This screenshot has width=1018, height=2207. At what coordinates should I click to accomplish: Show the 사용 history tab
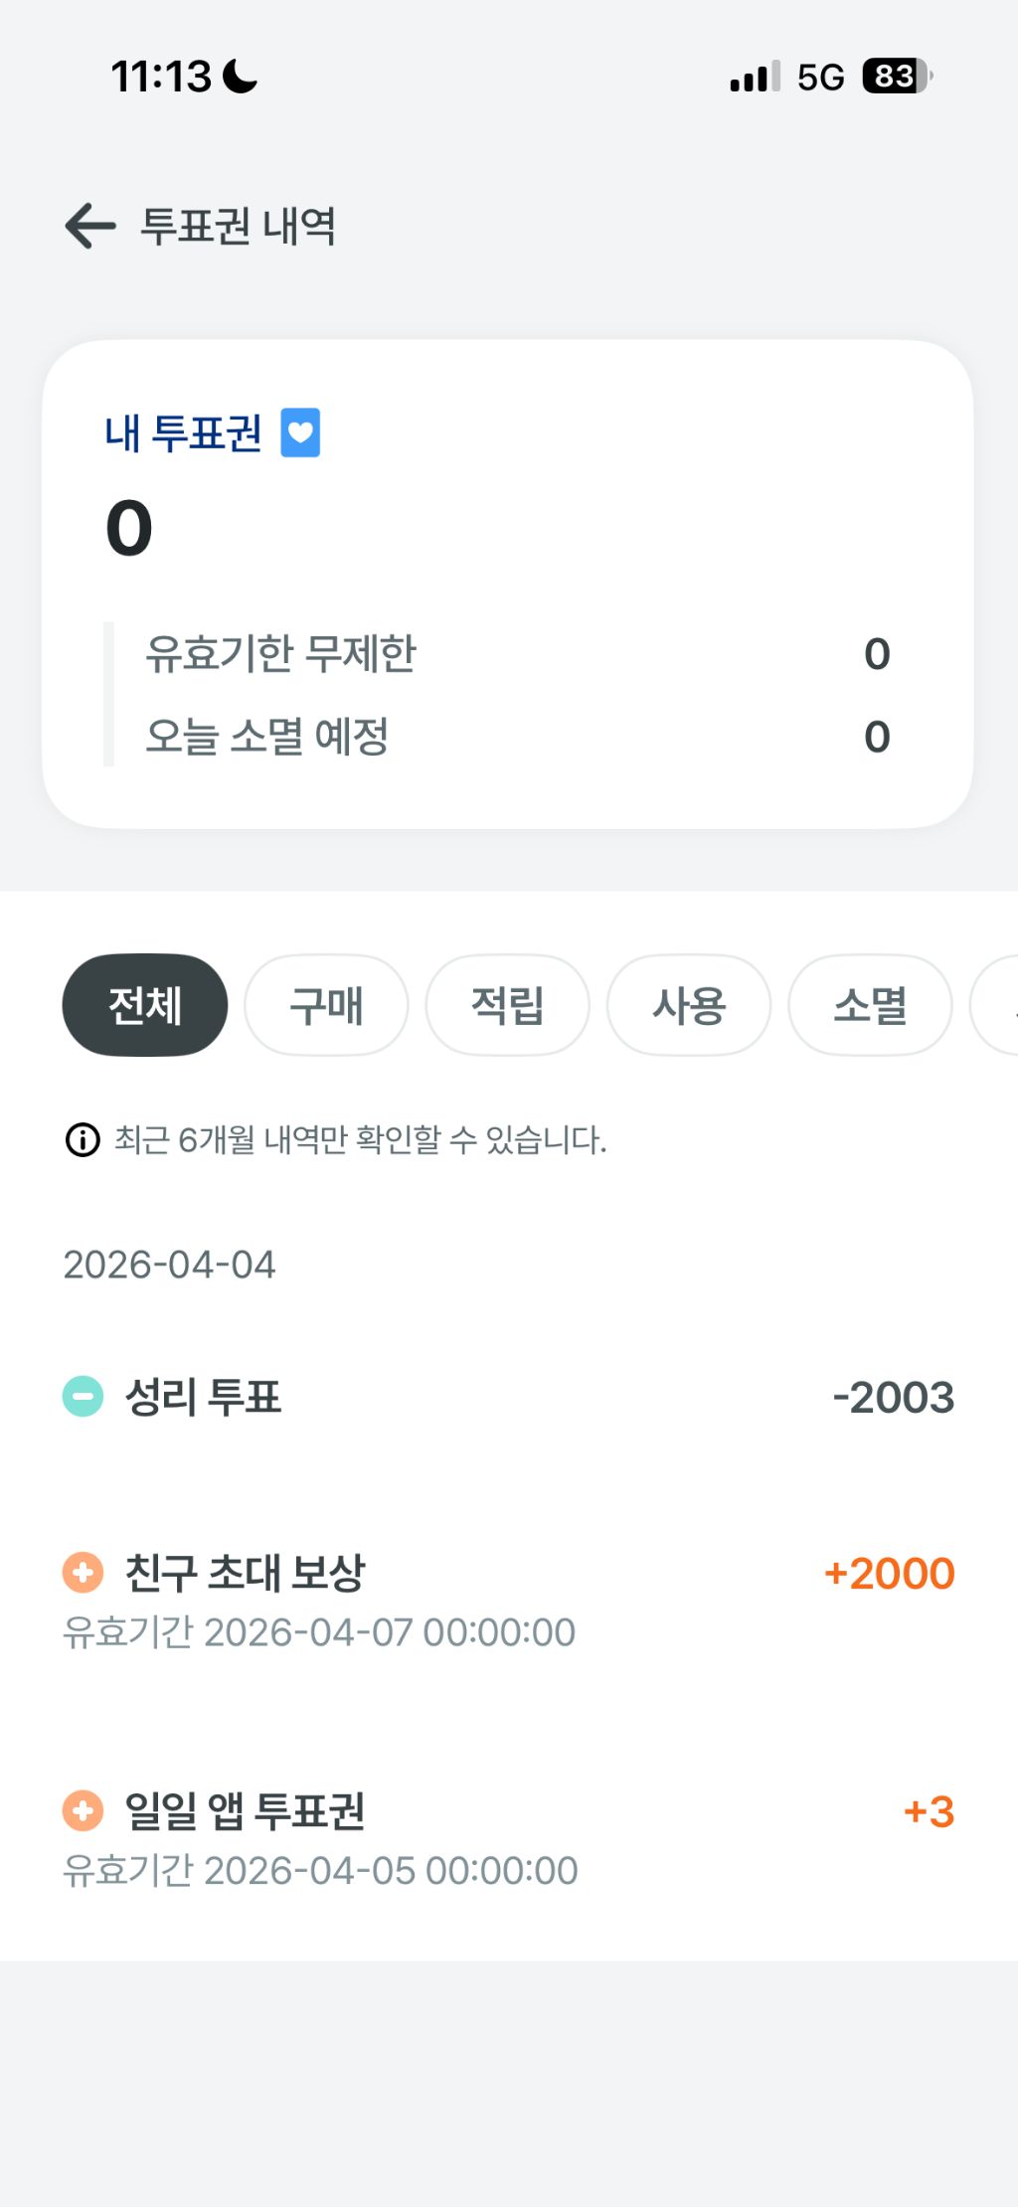pyautogui.click(x=689, y=1005)
